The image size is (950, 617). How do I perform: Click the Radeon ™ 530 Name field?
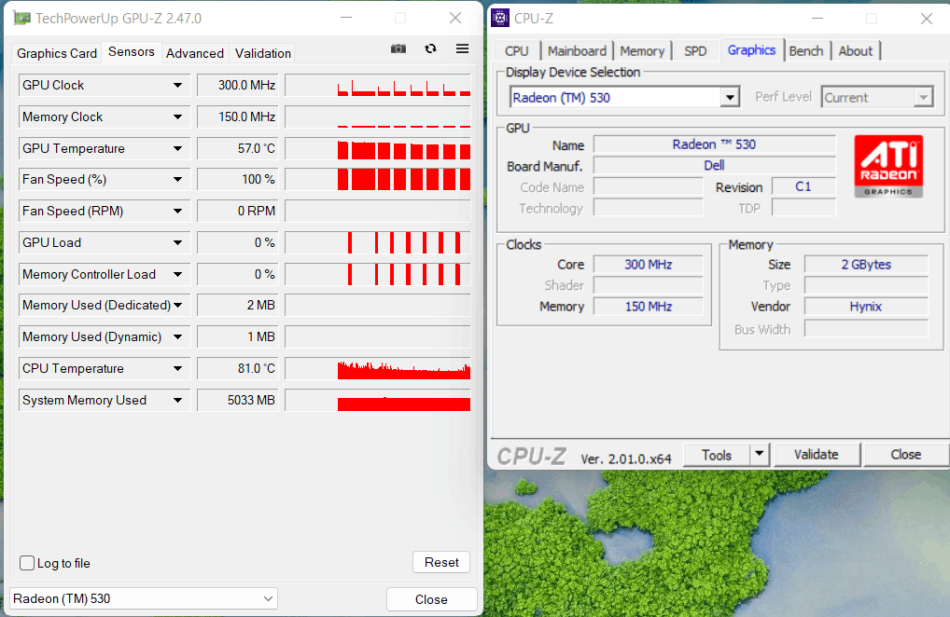[714, 144]
